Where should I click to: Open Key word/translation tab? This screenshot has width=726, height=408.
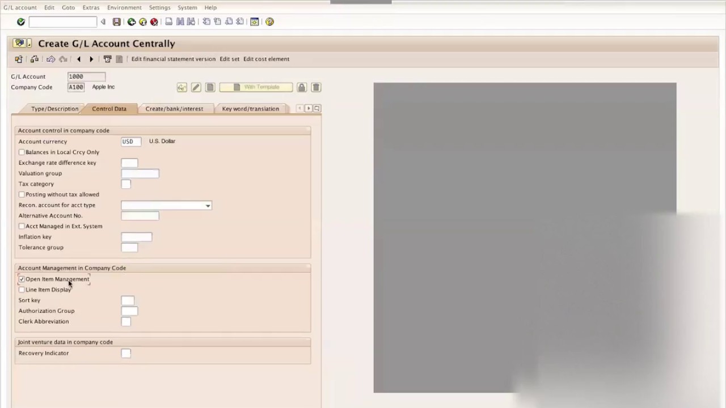251,109
